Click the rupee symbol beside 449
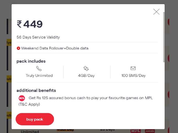Screen dimensions: 178x133 [19, 24]
